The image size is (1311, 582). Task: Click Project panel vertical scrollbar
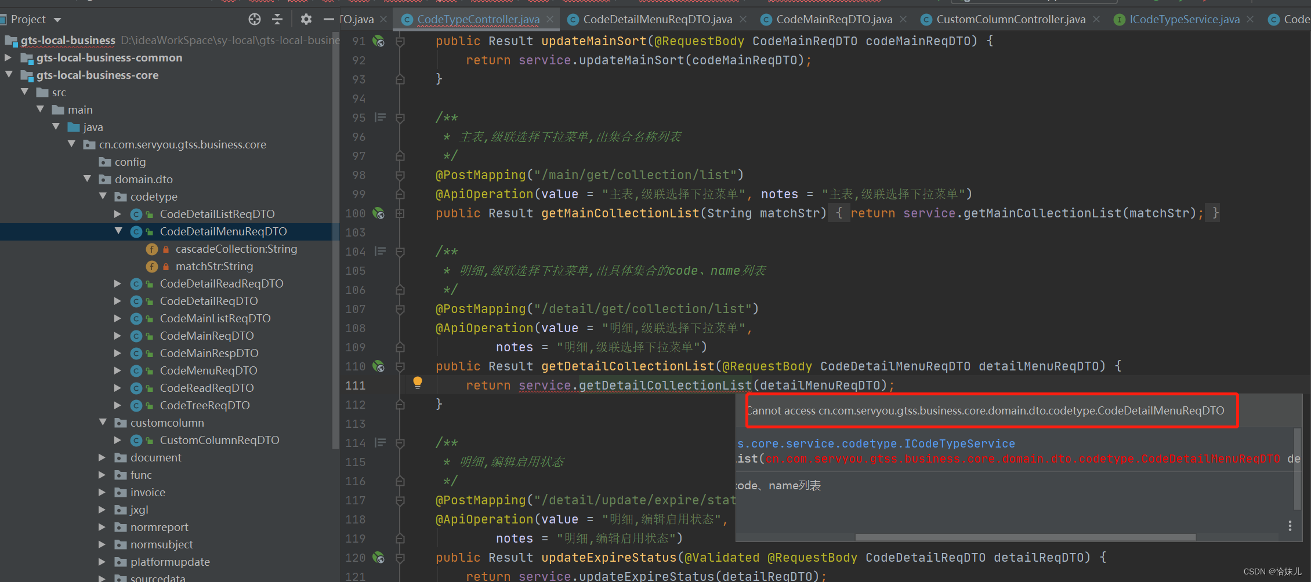tap(336, 241)
